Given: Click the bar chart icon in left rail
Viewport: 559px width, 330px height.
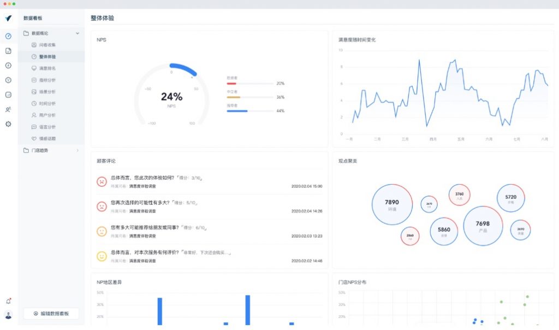Looking at the screenshot, I should click(8, 95).
